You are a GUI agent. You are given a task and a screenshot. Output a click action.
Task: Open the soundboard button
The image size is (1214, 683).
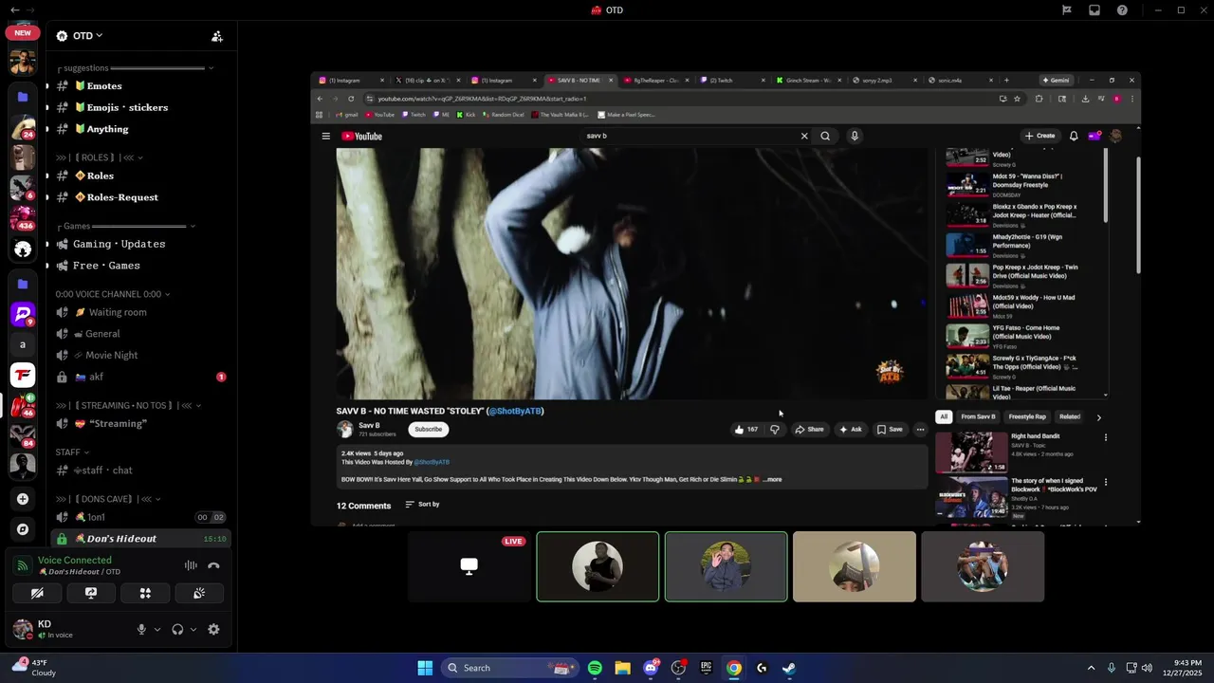click(199, 593)
